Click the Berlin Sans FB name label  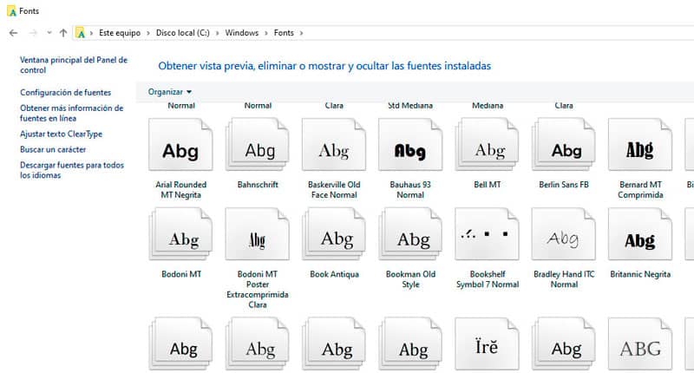[564, 185]
